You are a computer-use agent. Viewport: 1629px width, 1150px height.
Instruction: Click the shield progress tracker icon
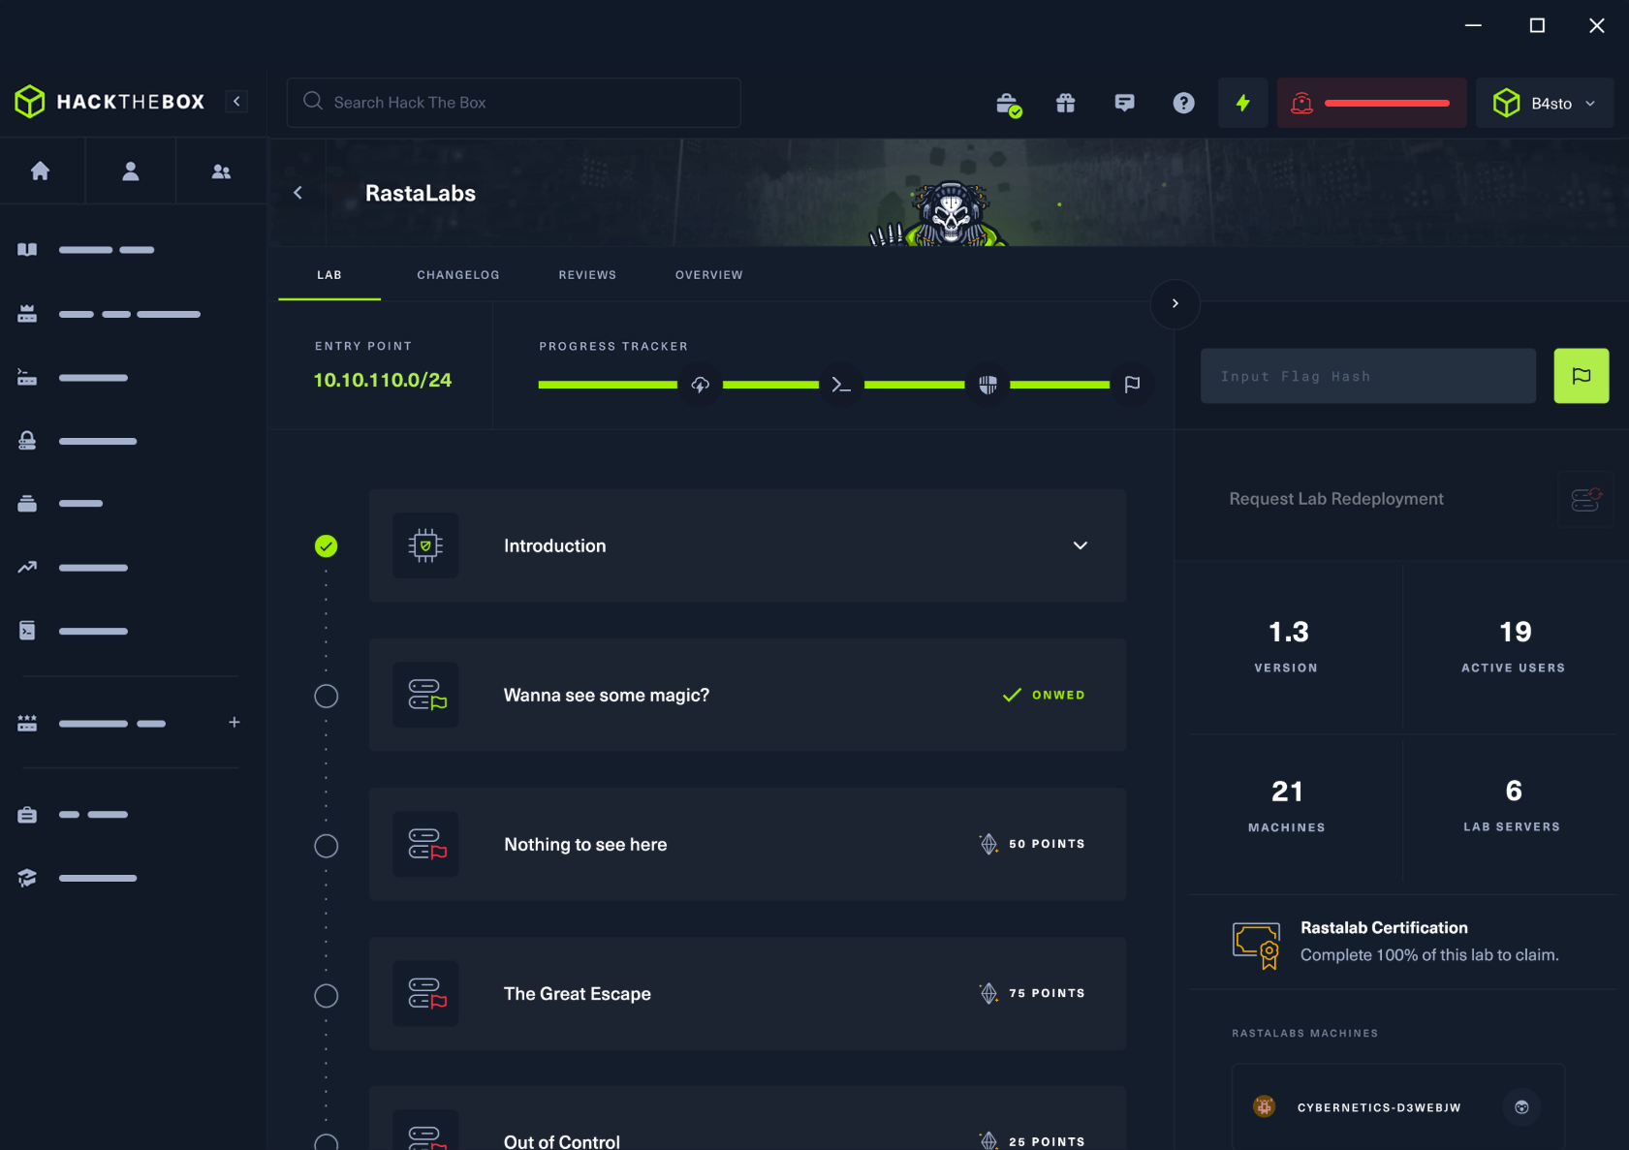(x=987, y=385)
